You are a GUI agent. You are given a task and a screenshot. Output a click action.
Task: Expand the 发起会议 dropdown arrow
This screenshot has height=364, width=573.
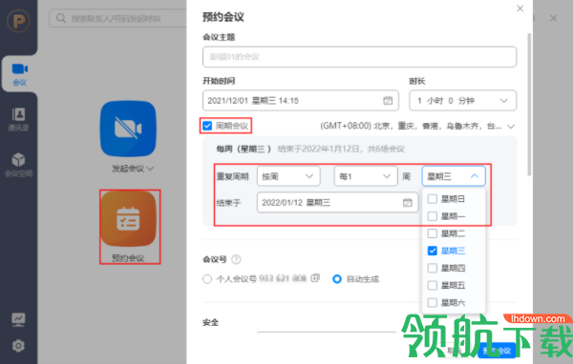click(x=150, y=169)
